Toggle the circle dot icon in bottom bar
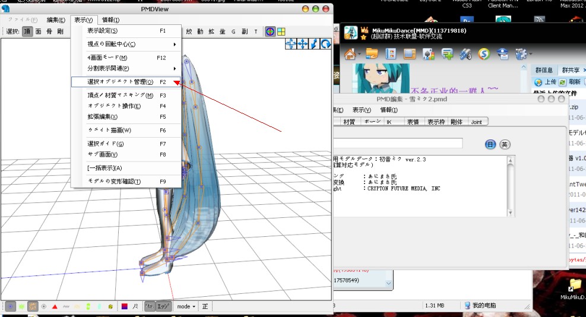This screenshot has height=317, width=586. point(44,306)
